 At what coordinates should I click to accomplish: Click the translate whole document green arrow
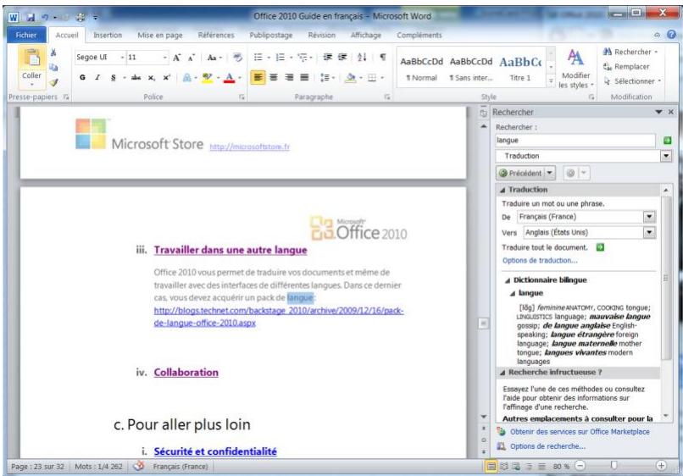tap(600, 247)
